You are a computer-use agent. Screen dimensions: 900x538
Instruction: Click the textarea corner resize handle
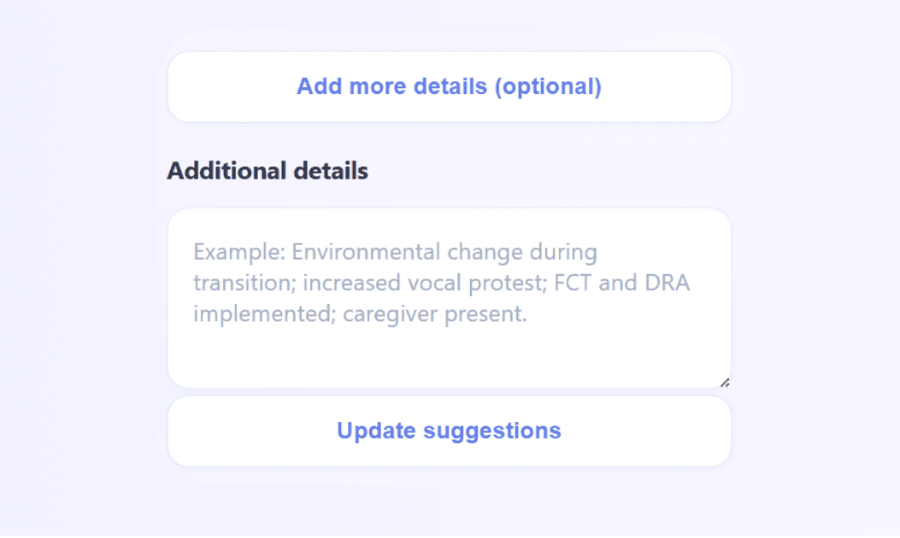[x=725, y=380]
